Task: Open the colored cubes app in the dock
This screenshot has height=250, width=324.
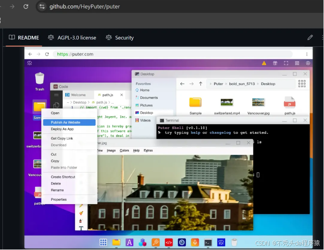Action: pos(142,242)
